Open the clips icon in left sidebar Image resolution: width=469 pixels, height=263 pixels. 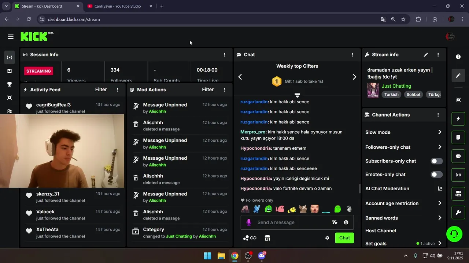click(x=10, y=98)
